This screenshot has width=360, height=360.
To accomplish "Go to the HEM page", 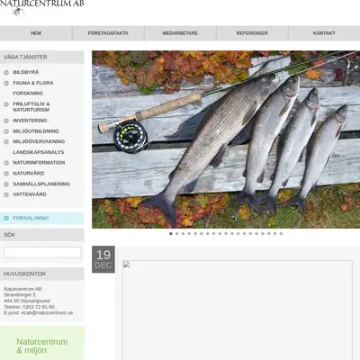I will click(x=36, y=33).
